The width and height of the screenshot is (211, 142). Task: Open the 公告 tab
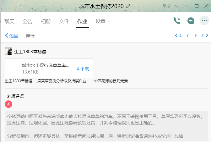pos(28,21)
